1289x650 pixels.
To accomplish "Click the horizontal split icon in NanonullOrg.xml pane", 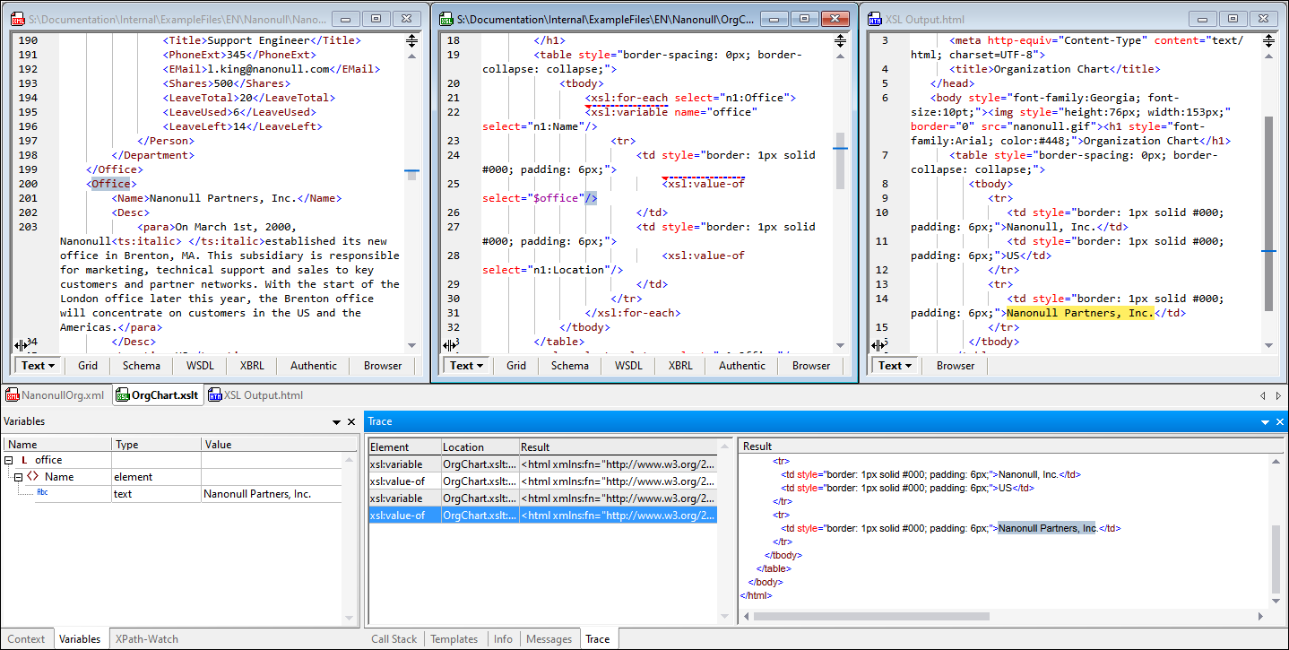I will [411, 40].
